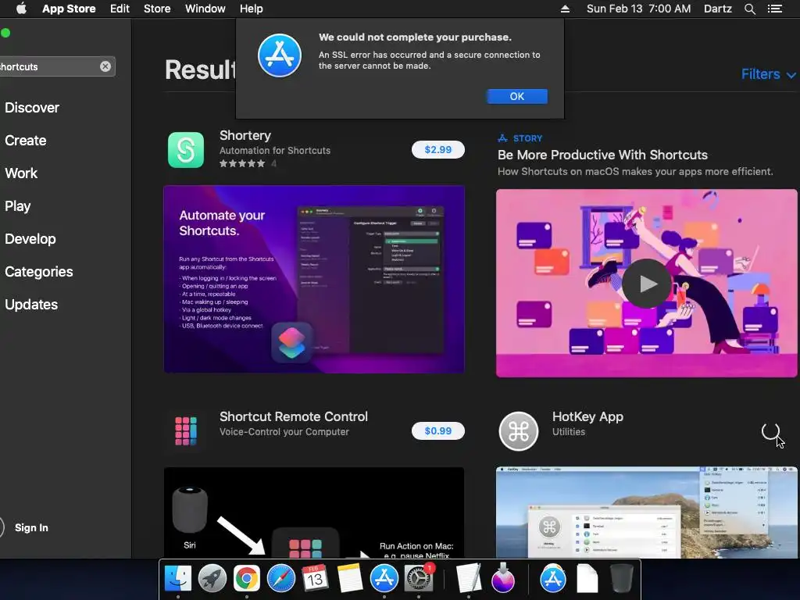The width and height of the screenshot is (800, 600).
Task: Click the HotKey App icon
Action: [519, 431]
